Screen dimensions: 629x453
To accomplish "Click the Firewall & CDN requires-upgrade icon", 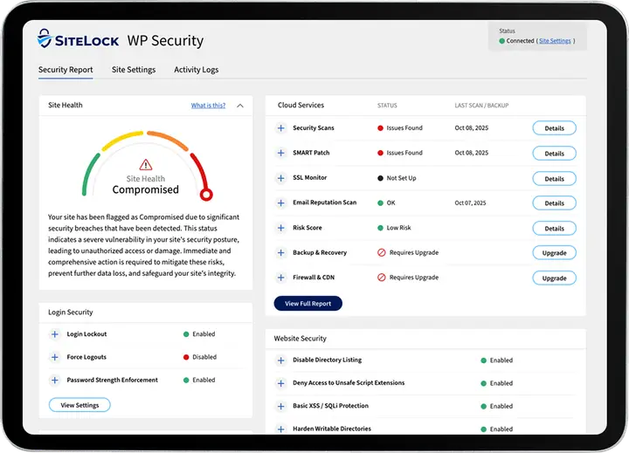I will click(x=381, y=278).
